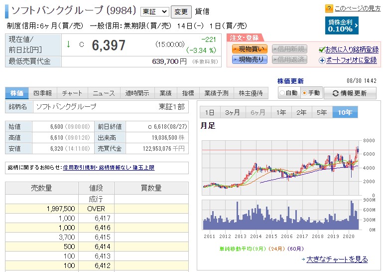Click the volume bar chart
Screen dimensions: 383x272
pos(281,215)
